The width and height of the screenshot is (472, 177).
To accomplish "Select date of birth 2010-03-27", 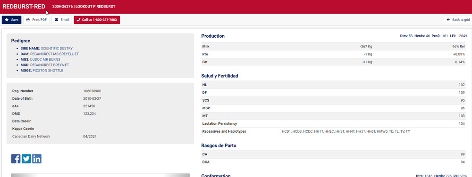I will (x=92, y=98).
